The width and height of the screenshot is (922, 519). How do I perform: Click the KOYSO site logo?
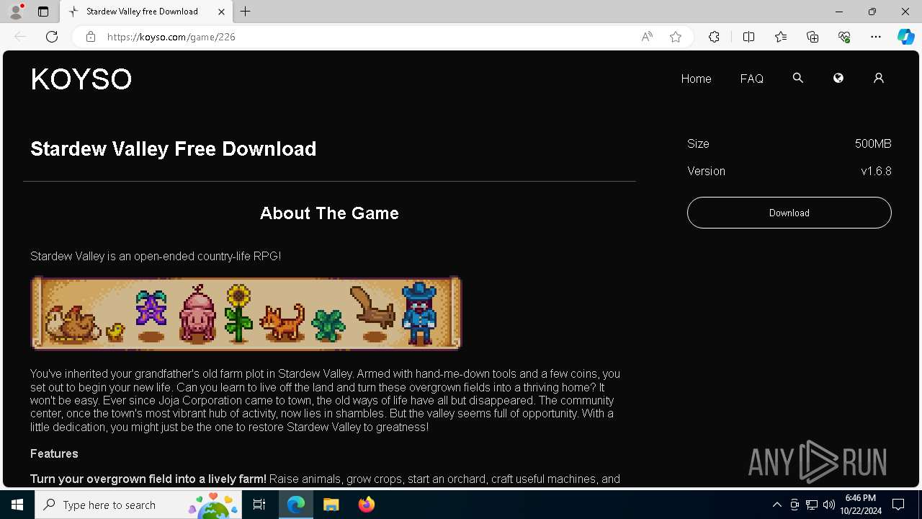(x=81, y=79)
